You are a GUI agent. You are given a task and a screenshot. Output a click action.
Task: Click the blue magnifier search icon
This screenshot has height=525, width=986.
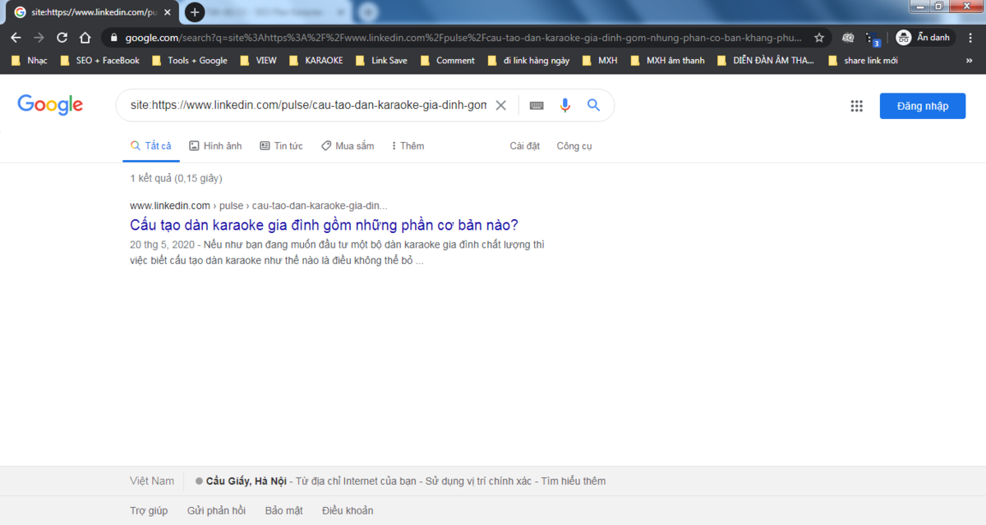coord(593,105)
